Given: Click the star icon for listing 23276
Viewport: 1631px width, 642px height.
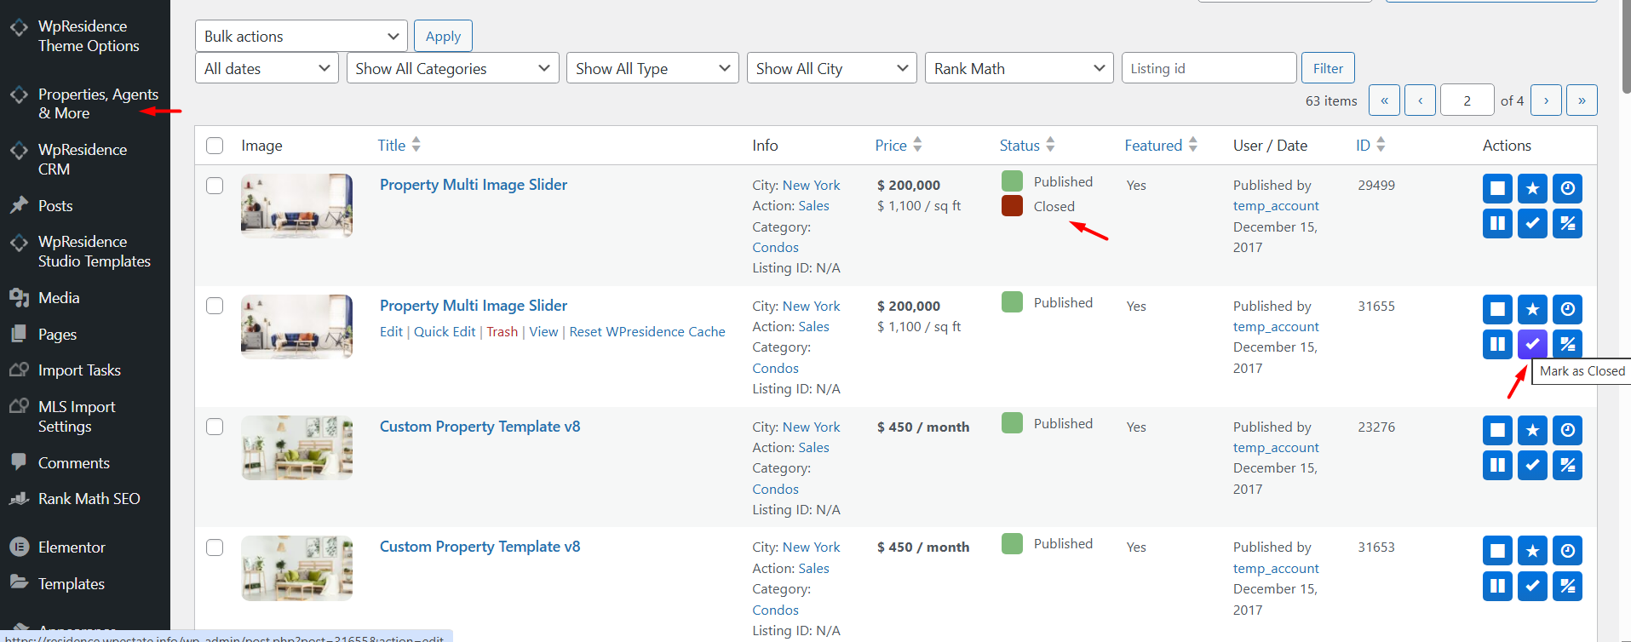Looking at the screenshot, I should point(1531,430).
